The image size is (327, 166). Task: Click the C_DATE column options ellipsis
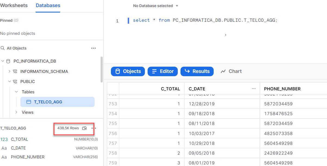(254, 89)
